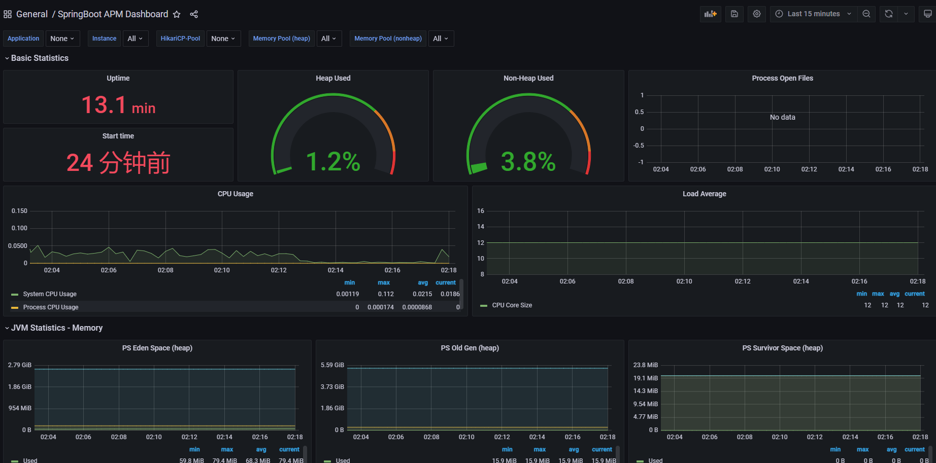This screenshot has width=936, height=463.
Task: Cycle the view mode monitor icon
Action: [x=927, y=14]
